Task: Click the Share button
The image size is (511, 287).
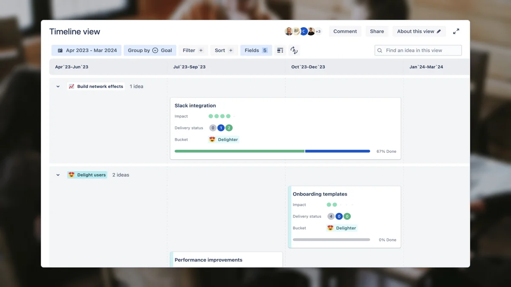Action: (x=376, y=31)
